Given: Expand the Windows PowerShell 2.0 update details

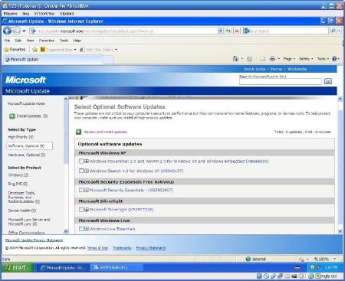Looking at the screenshot, I should pyautogui.click(x=87, y=162).
